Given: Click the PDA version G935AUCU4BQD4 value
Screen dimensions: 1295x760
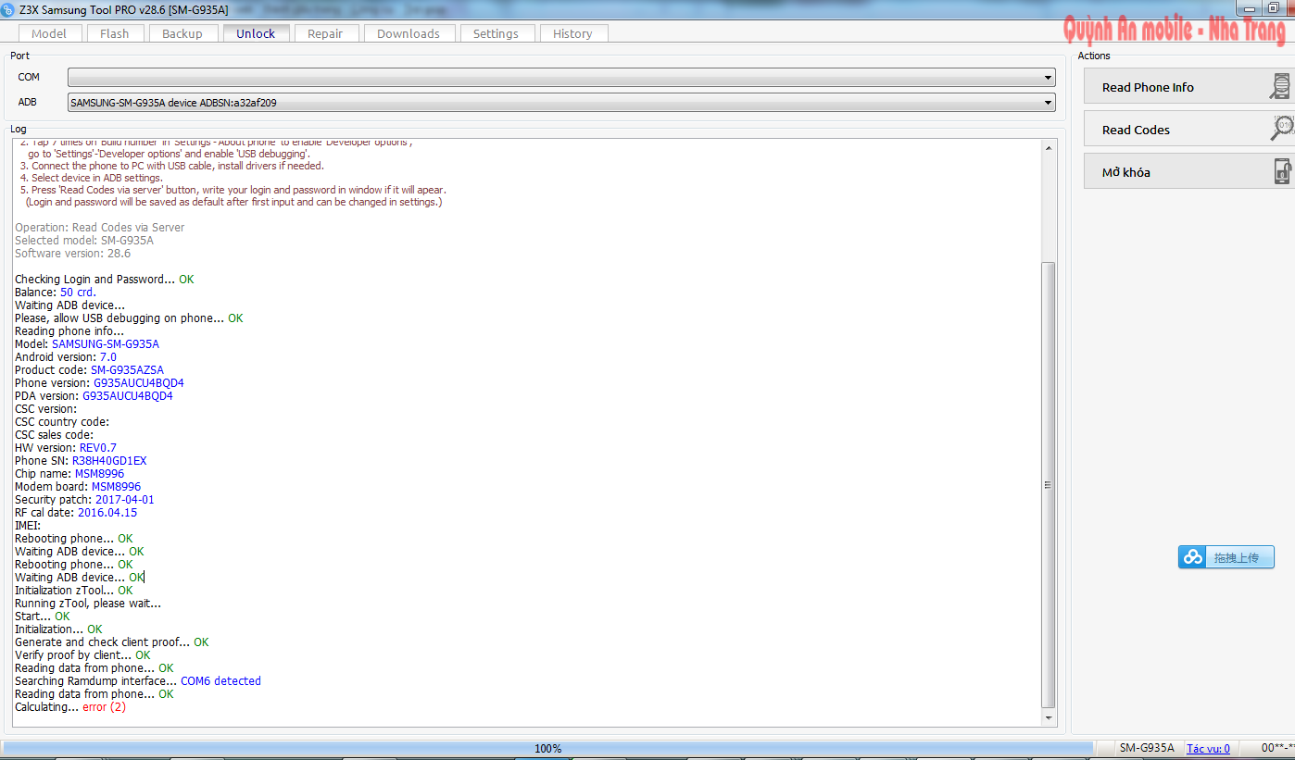Looking at the screenshot, I should coord(128,396).
